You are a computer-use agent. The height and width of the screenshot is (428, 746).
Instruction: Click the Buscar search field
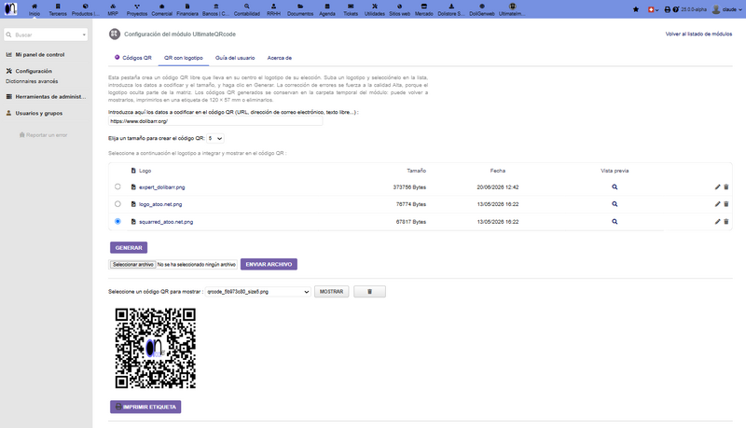click(46, 35)
